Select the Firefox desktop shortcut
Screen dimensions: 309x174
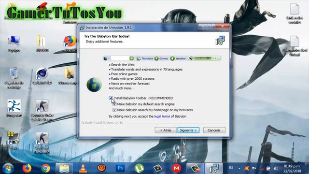pos(70,43)
